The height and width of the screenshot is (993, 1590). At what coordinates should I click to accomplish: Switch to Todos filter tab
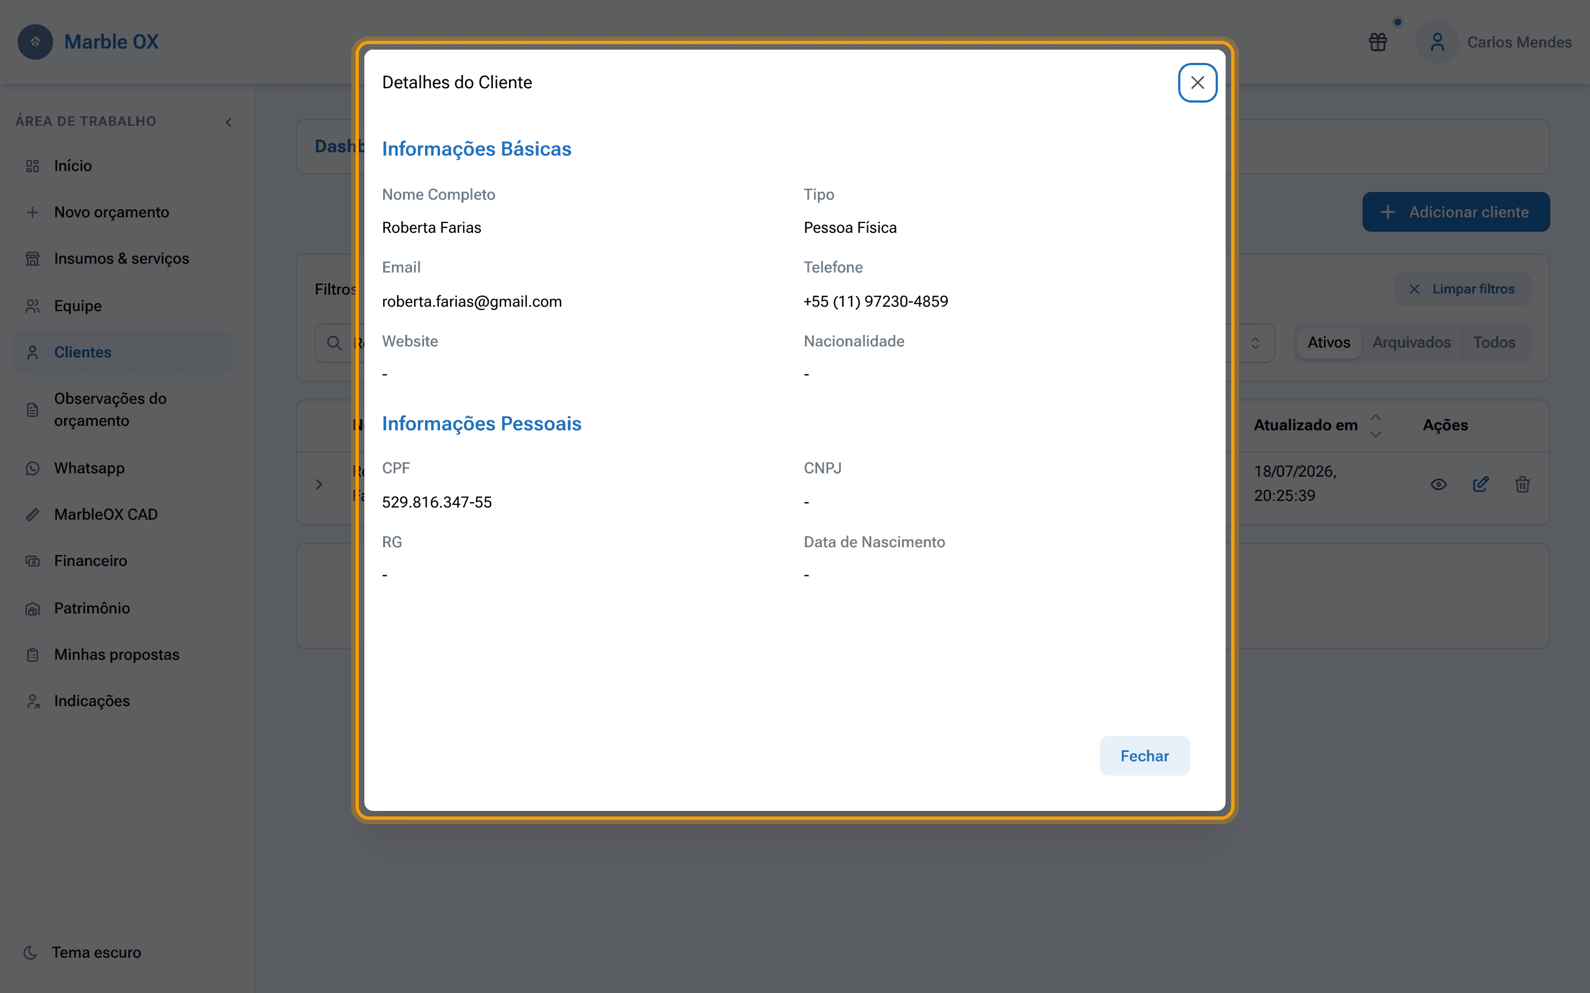click(x=1494, y=342)
